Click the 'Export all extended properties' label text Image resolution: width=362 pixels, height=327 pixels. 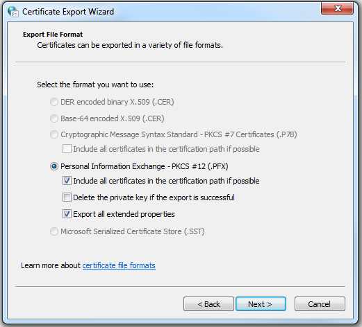pos(124,214)
